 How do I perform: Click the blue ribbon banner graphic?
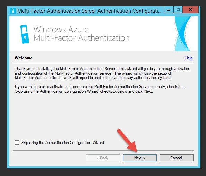pyautogui.click(x=184, y=34)
